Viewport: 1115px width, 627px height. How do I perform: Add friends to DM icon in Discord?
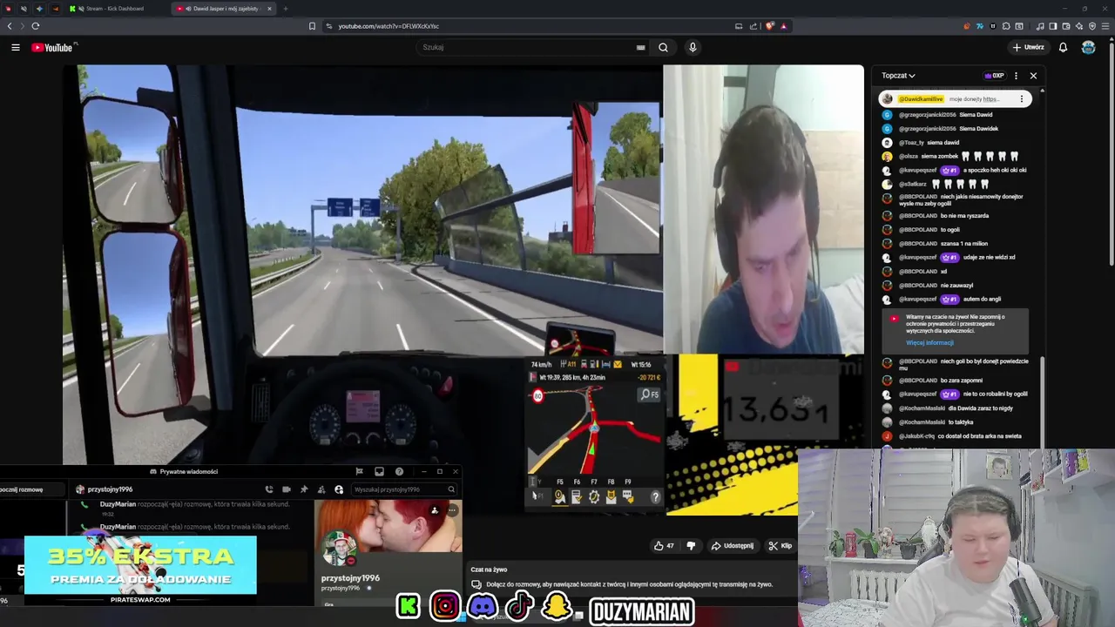coord(321,489)
